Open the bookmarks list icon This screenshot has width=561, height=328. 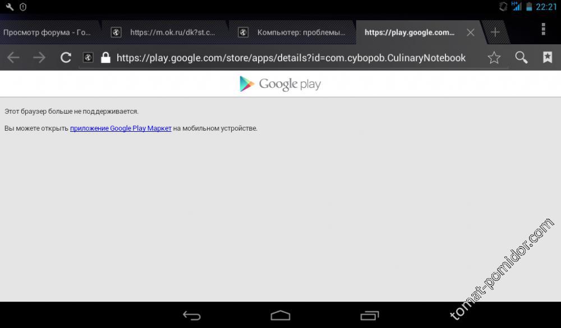click(548, 57)
